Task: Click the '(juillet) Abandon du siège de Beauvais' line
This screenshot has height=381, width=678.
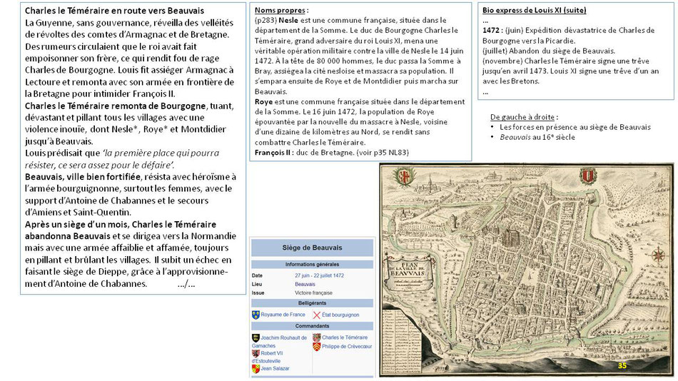Action: coord(549,51)
